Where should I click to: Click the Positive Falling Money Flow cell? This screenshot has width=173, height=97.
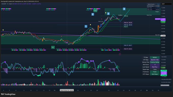tap(155, 62)
